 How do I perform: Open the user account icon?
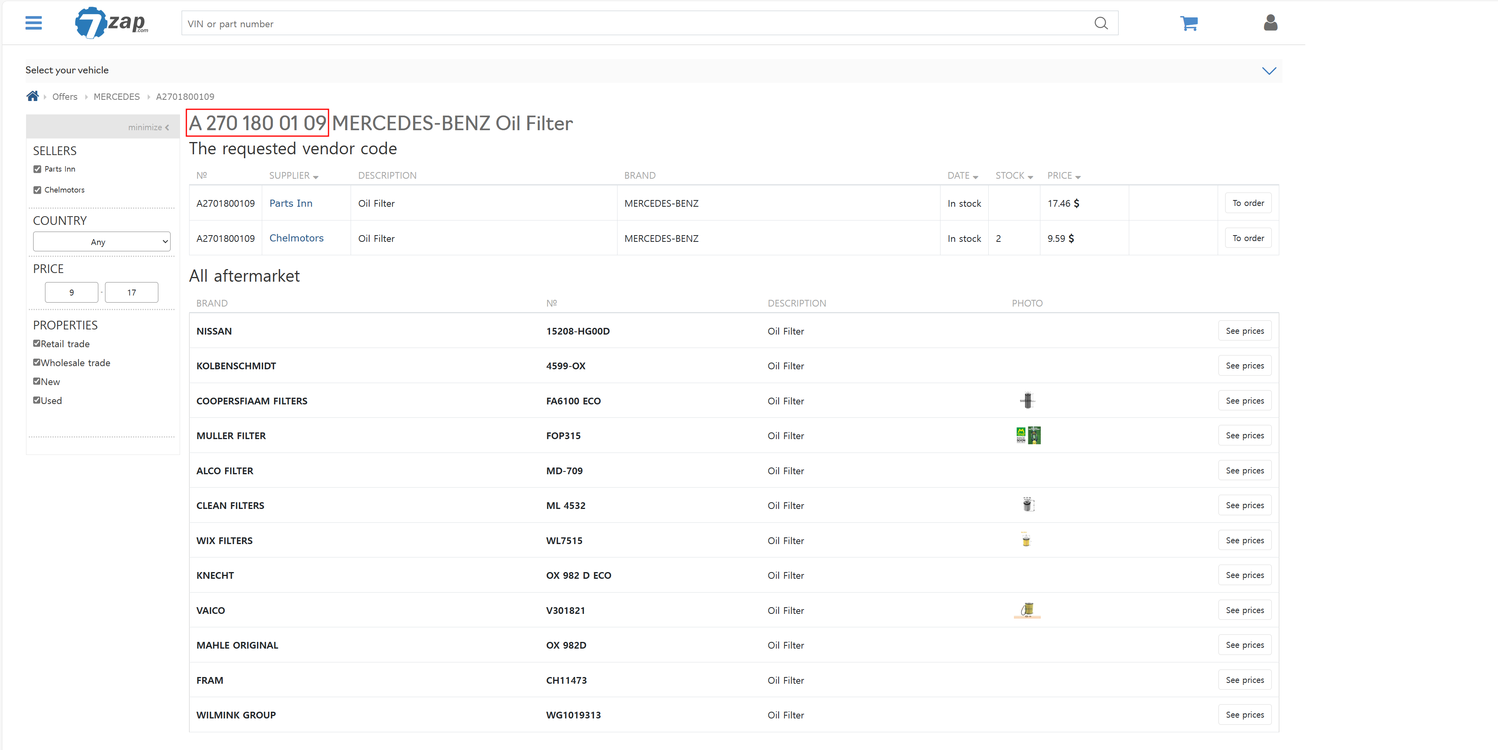pyautogui.click(x=1270, y=23)
